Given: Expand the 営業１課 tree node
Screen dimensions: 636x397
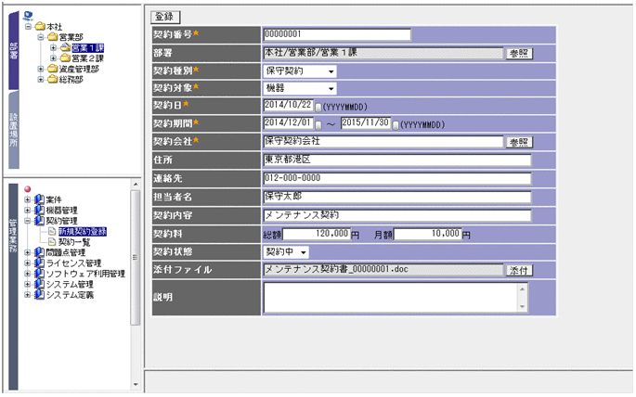Looking at the screenshot, I should click(x=53, y=48).
